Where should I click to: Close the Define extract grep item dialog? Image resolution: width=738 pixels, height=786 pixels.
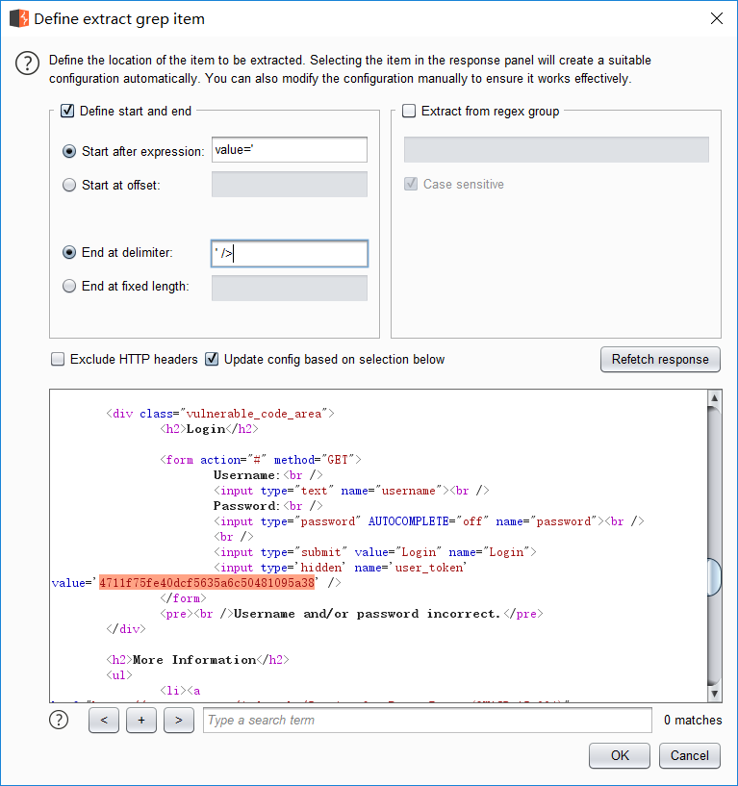coord(716,18)
